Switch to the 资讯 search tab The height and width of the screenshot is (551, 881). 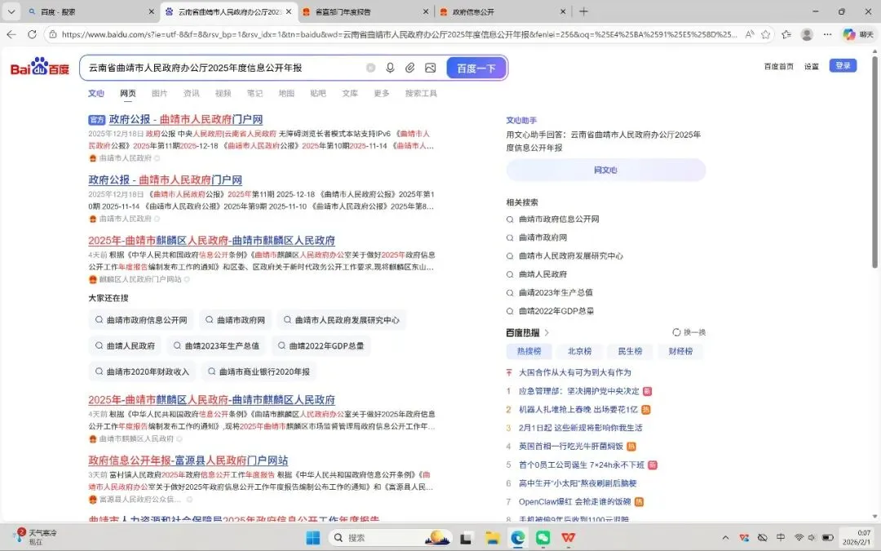point(191,93)
